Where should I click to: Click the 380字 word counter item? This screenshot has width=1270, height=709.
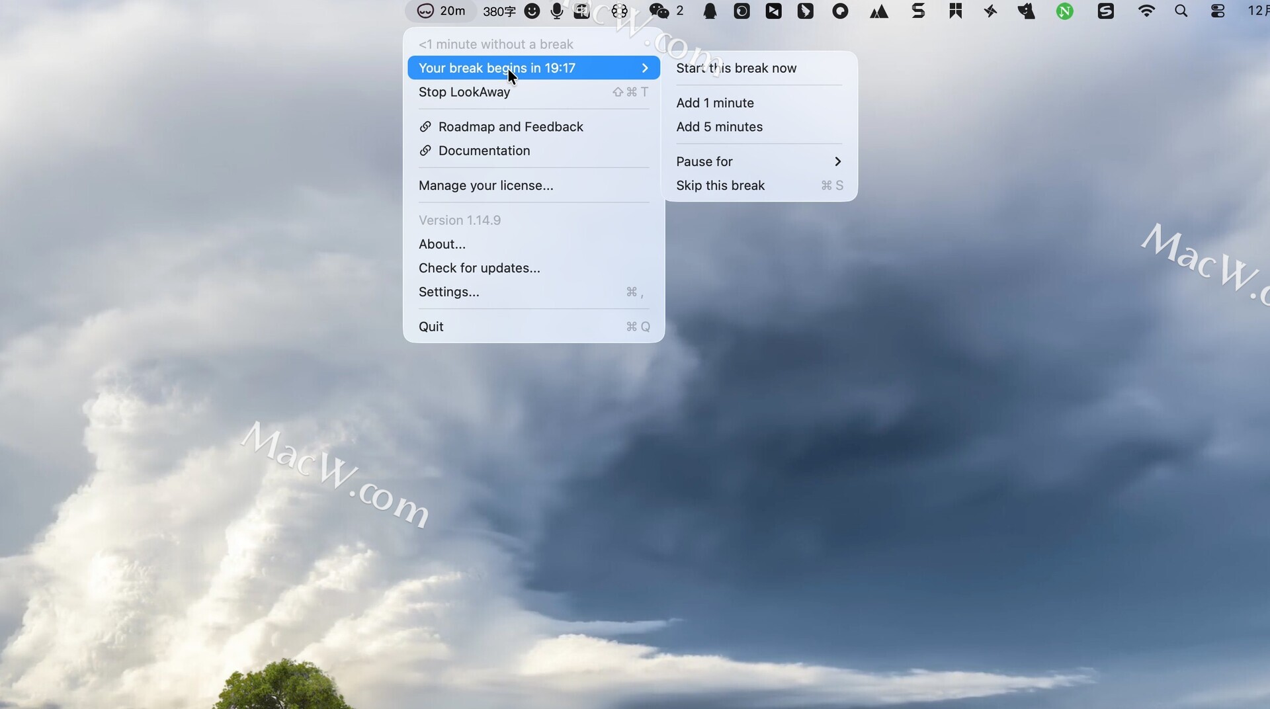click(499, 11)
